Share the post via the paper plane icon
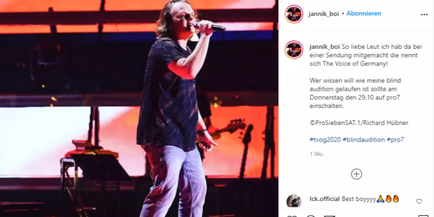The height and width of the screenshot is (217, 434). tap(329, 216)
